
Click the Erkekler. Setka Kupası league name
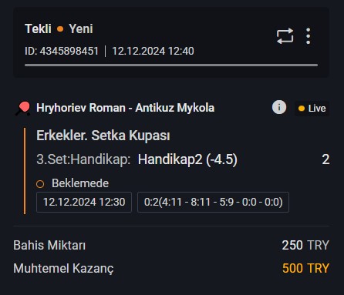coord(103,136)
